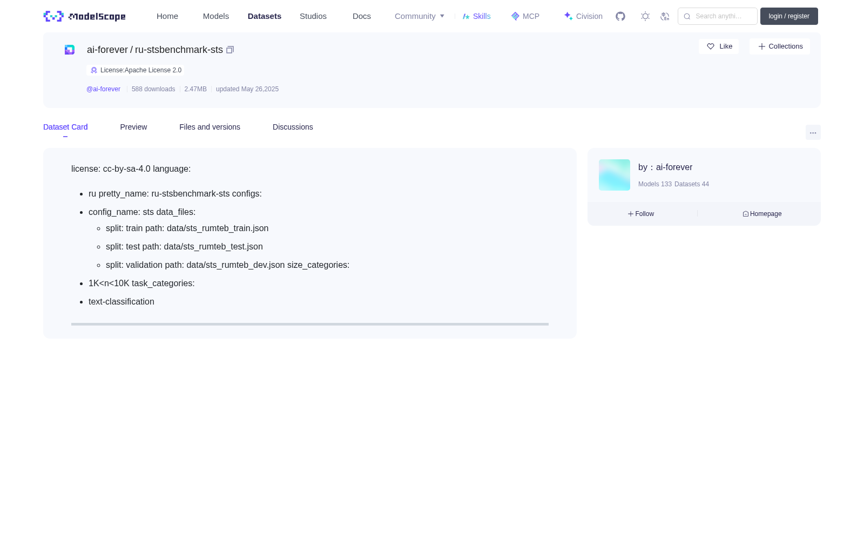Click the 'Models 133' count

pyautogui.click(x=655, y=184)
